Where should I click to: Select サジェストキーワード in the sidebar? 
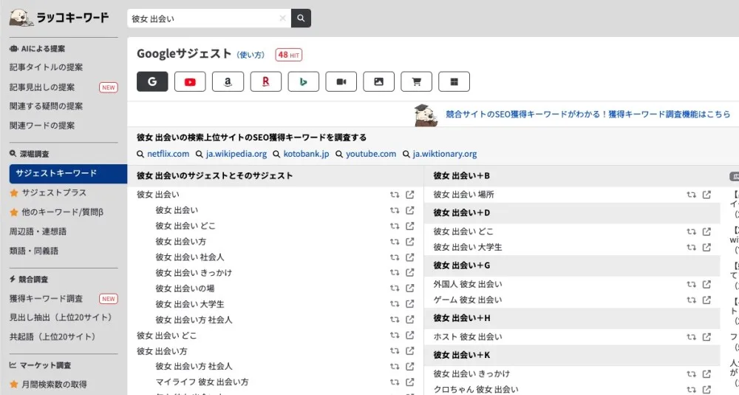(x=68, y=174)
